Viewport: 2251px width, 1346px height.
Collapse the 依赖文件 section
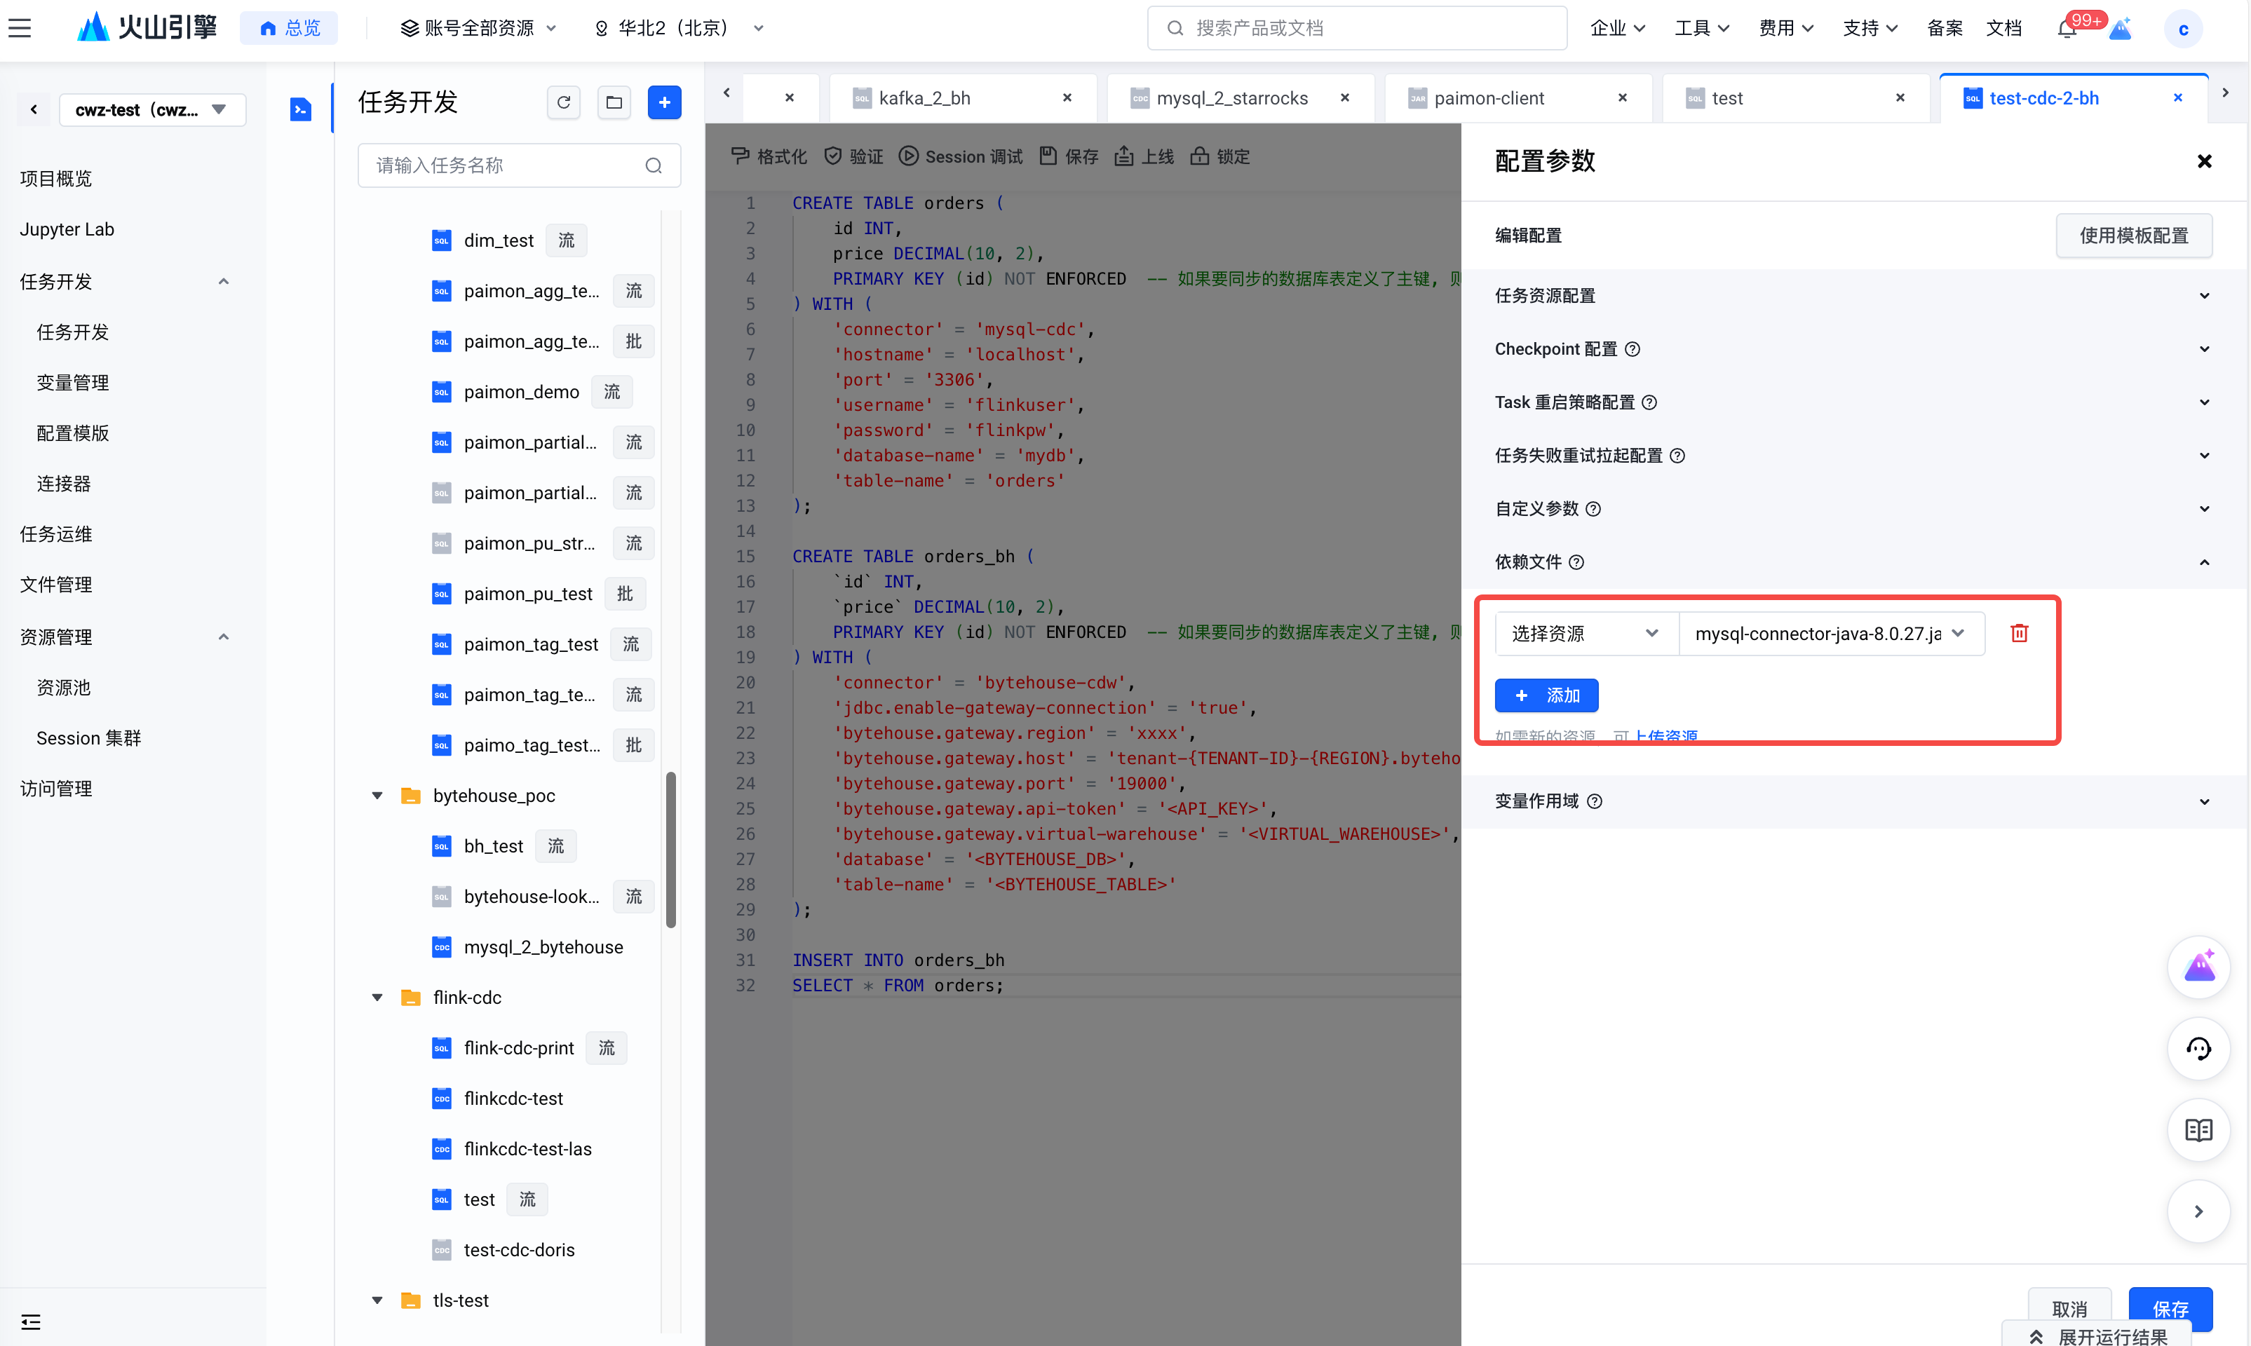click(x=2205, y=562)
